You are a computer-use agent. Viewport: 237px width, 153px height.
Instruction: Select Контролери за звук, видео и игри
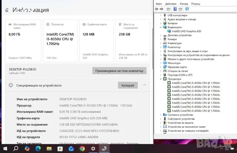(x=187, y=51)
